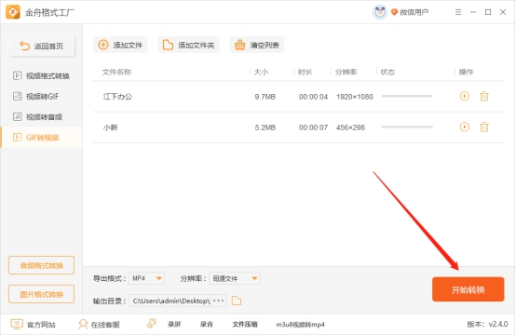516x335 pixels.
Task: Open the 分辨率 同源文件 dropdown
Action: click(235, 278)
